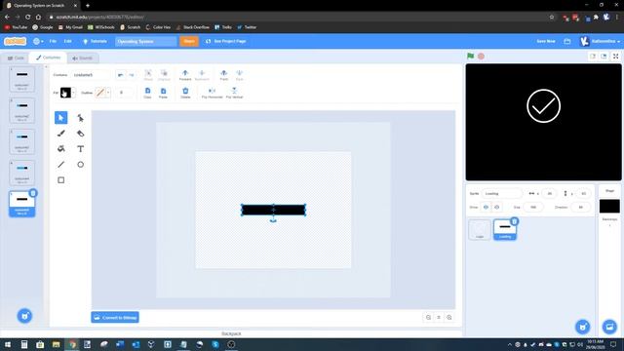The image size is (624, 351).
Task: Open the File menu
Action: pyautogui.click(x=53, y=41)
